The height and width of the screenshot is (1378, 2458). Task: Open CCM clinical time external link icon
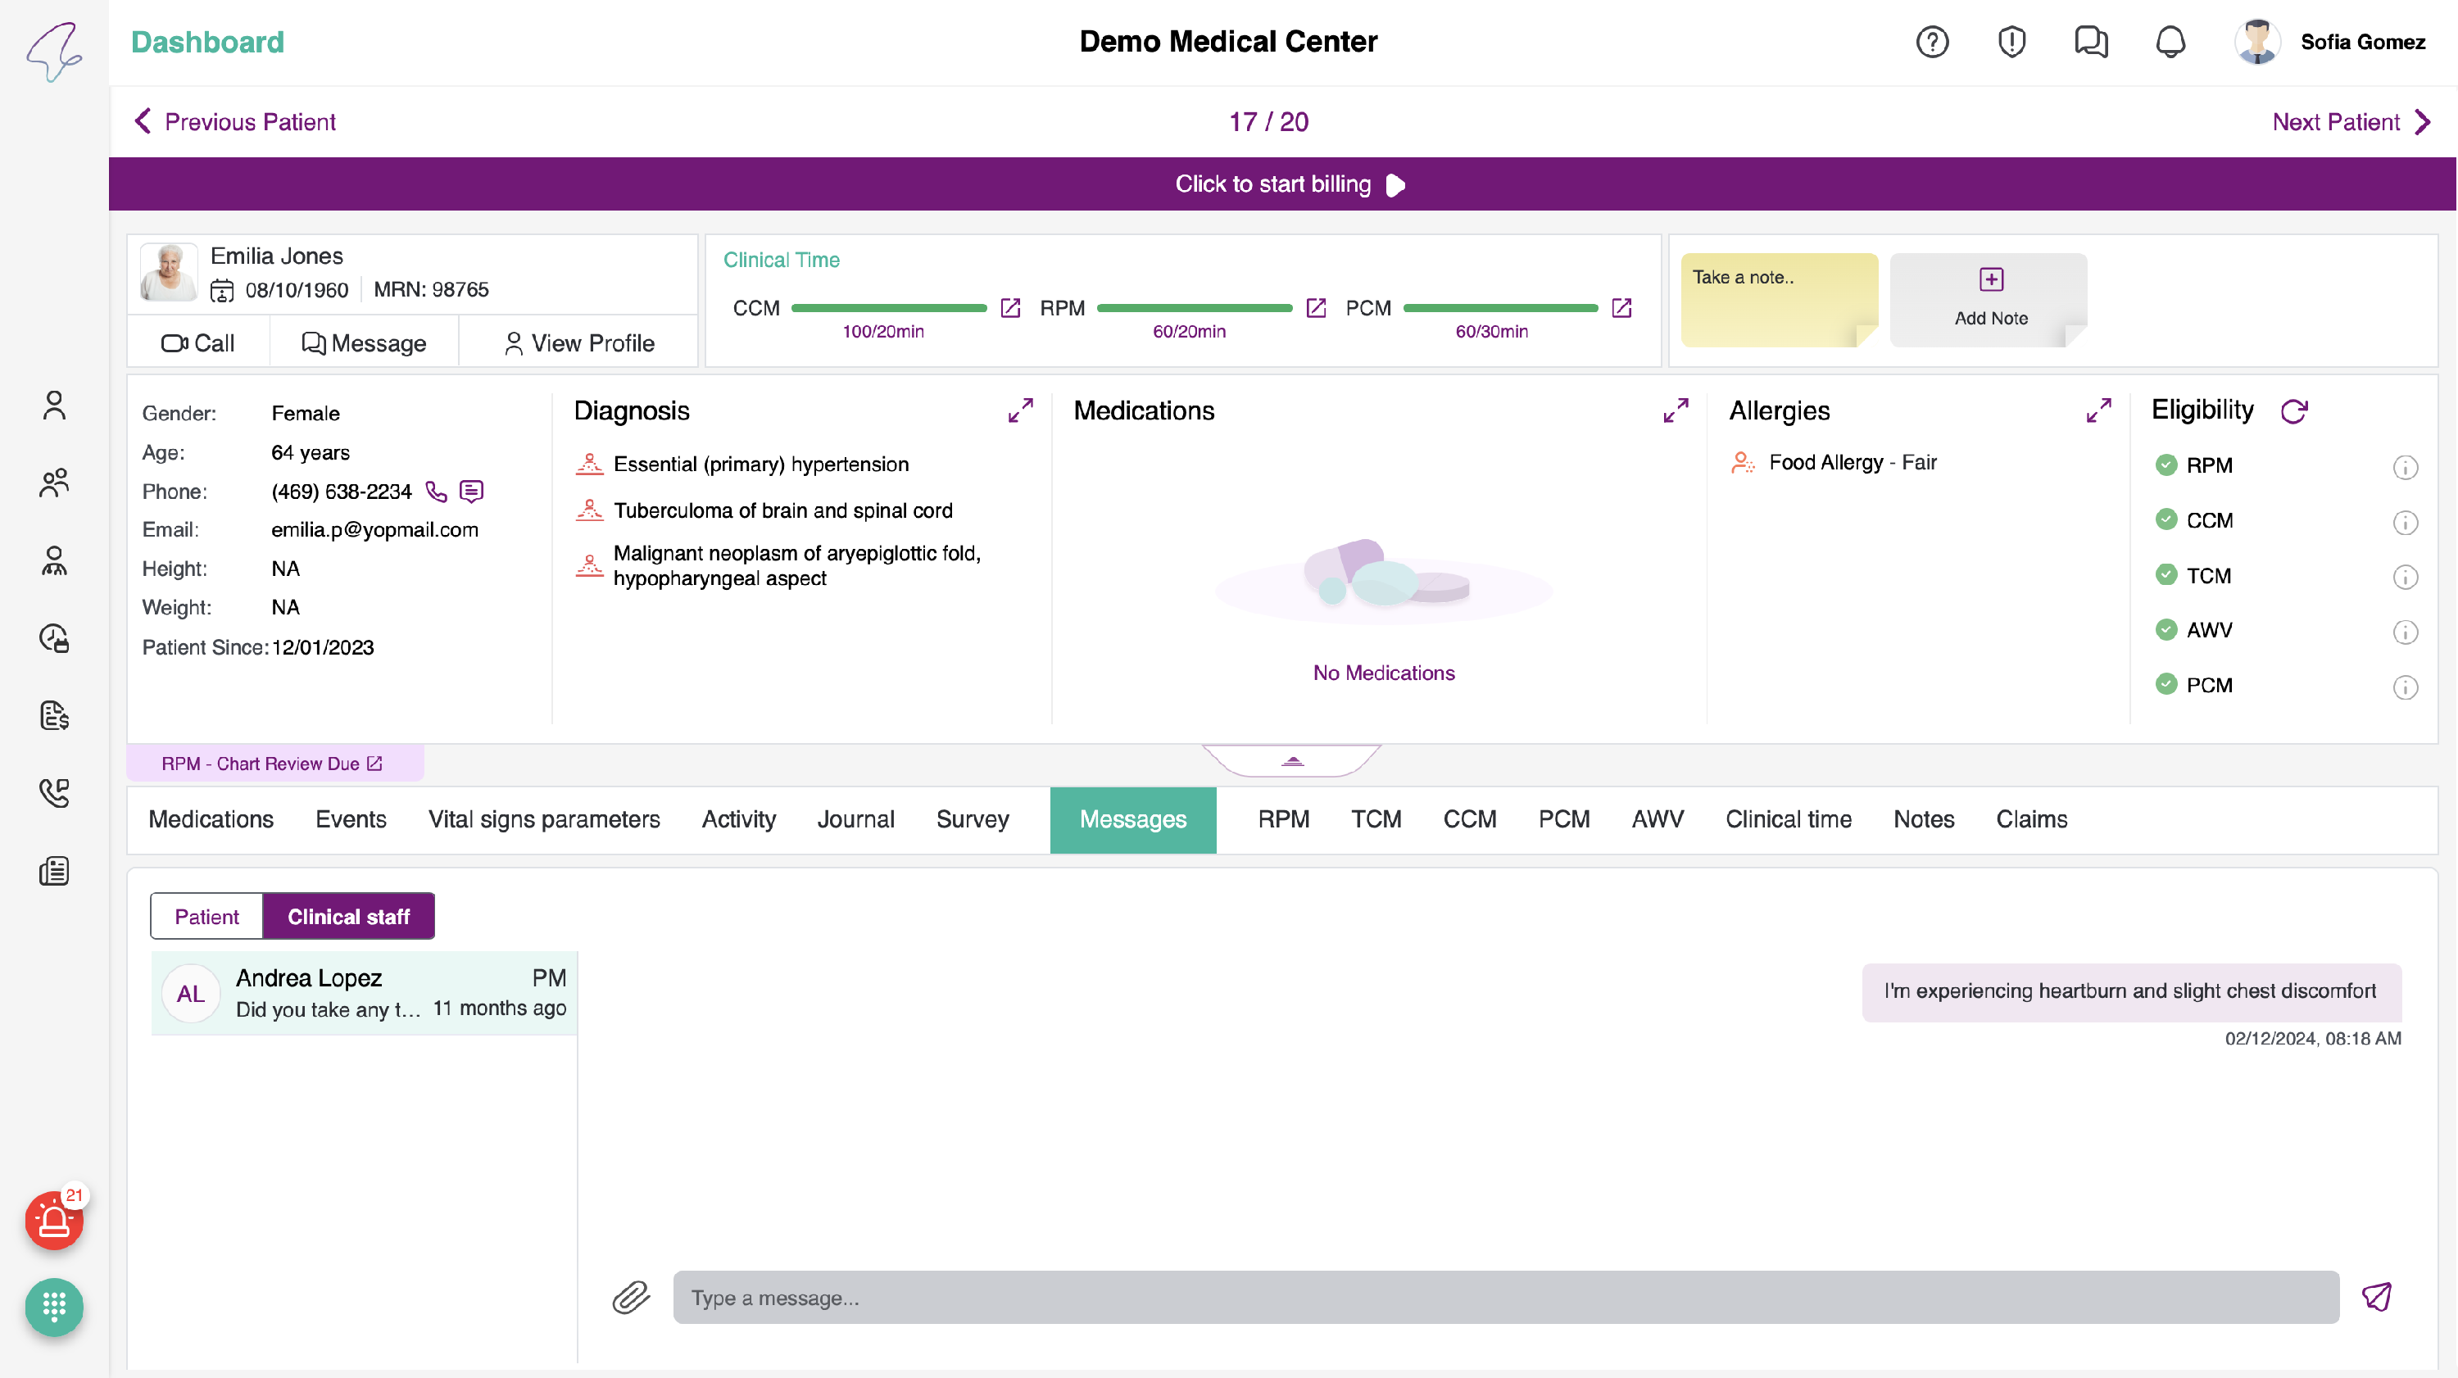point(1010,308)
